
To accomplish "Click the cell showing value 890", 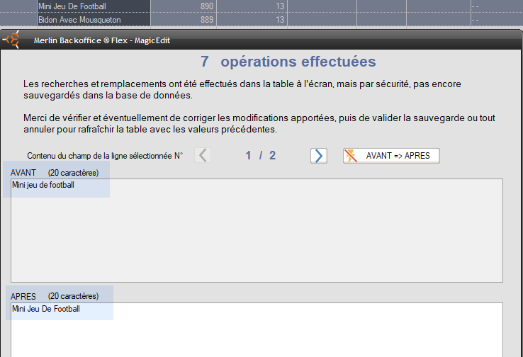I will tap(206, 6).
